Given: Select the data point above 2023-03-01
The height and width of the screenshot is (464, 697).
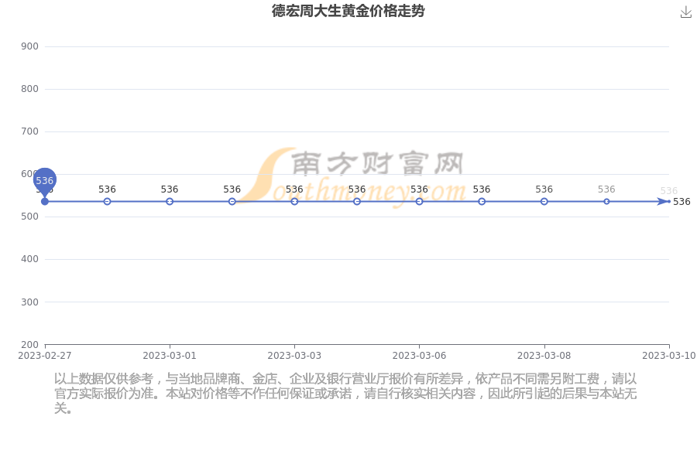Looking at the screenshot, I should click(x=170, y=202).
